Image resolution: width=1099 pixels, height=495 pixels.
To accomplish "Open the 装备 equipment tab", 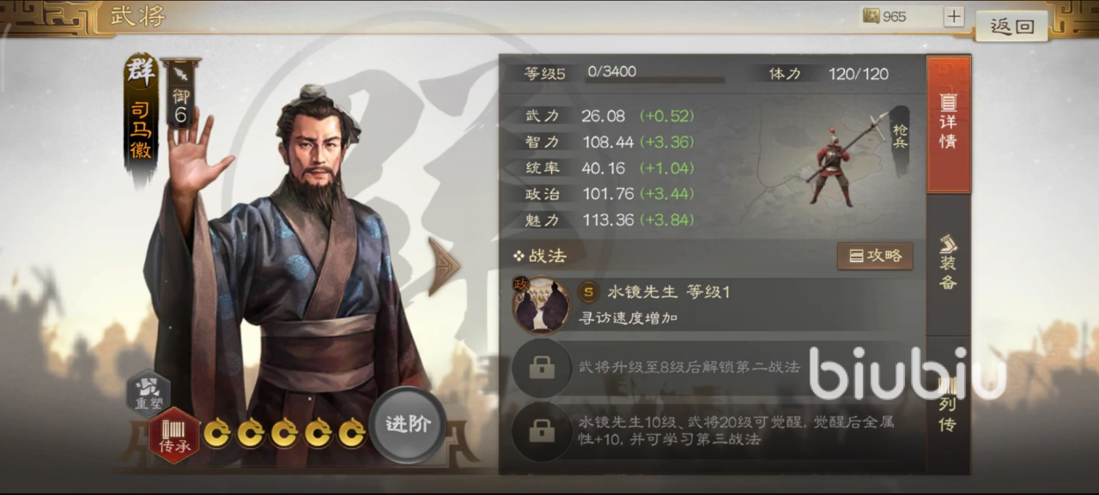I will (x=949, y=263).
